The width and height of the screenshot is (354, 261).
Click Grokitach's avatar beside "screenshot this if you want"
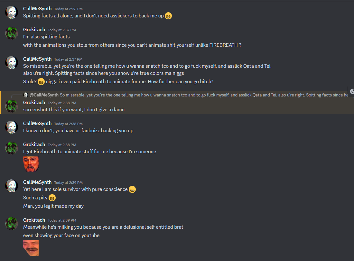12,106
